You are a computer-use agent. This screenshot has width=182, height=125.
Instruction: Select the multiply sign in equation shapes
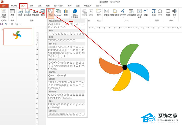55,76
